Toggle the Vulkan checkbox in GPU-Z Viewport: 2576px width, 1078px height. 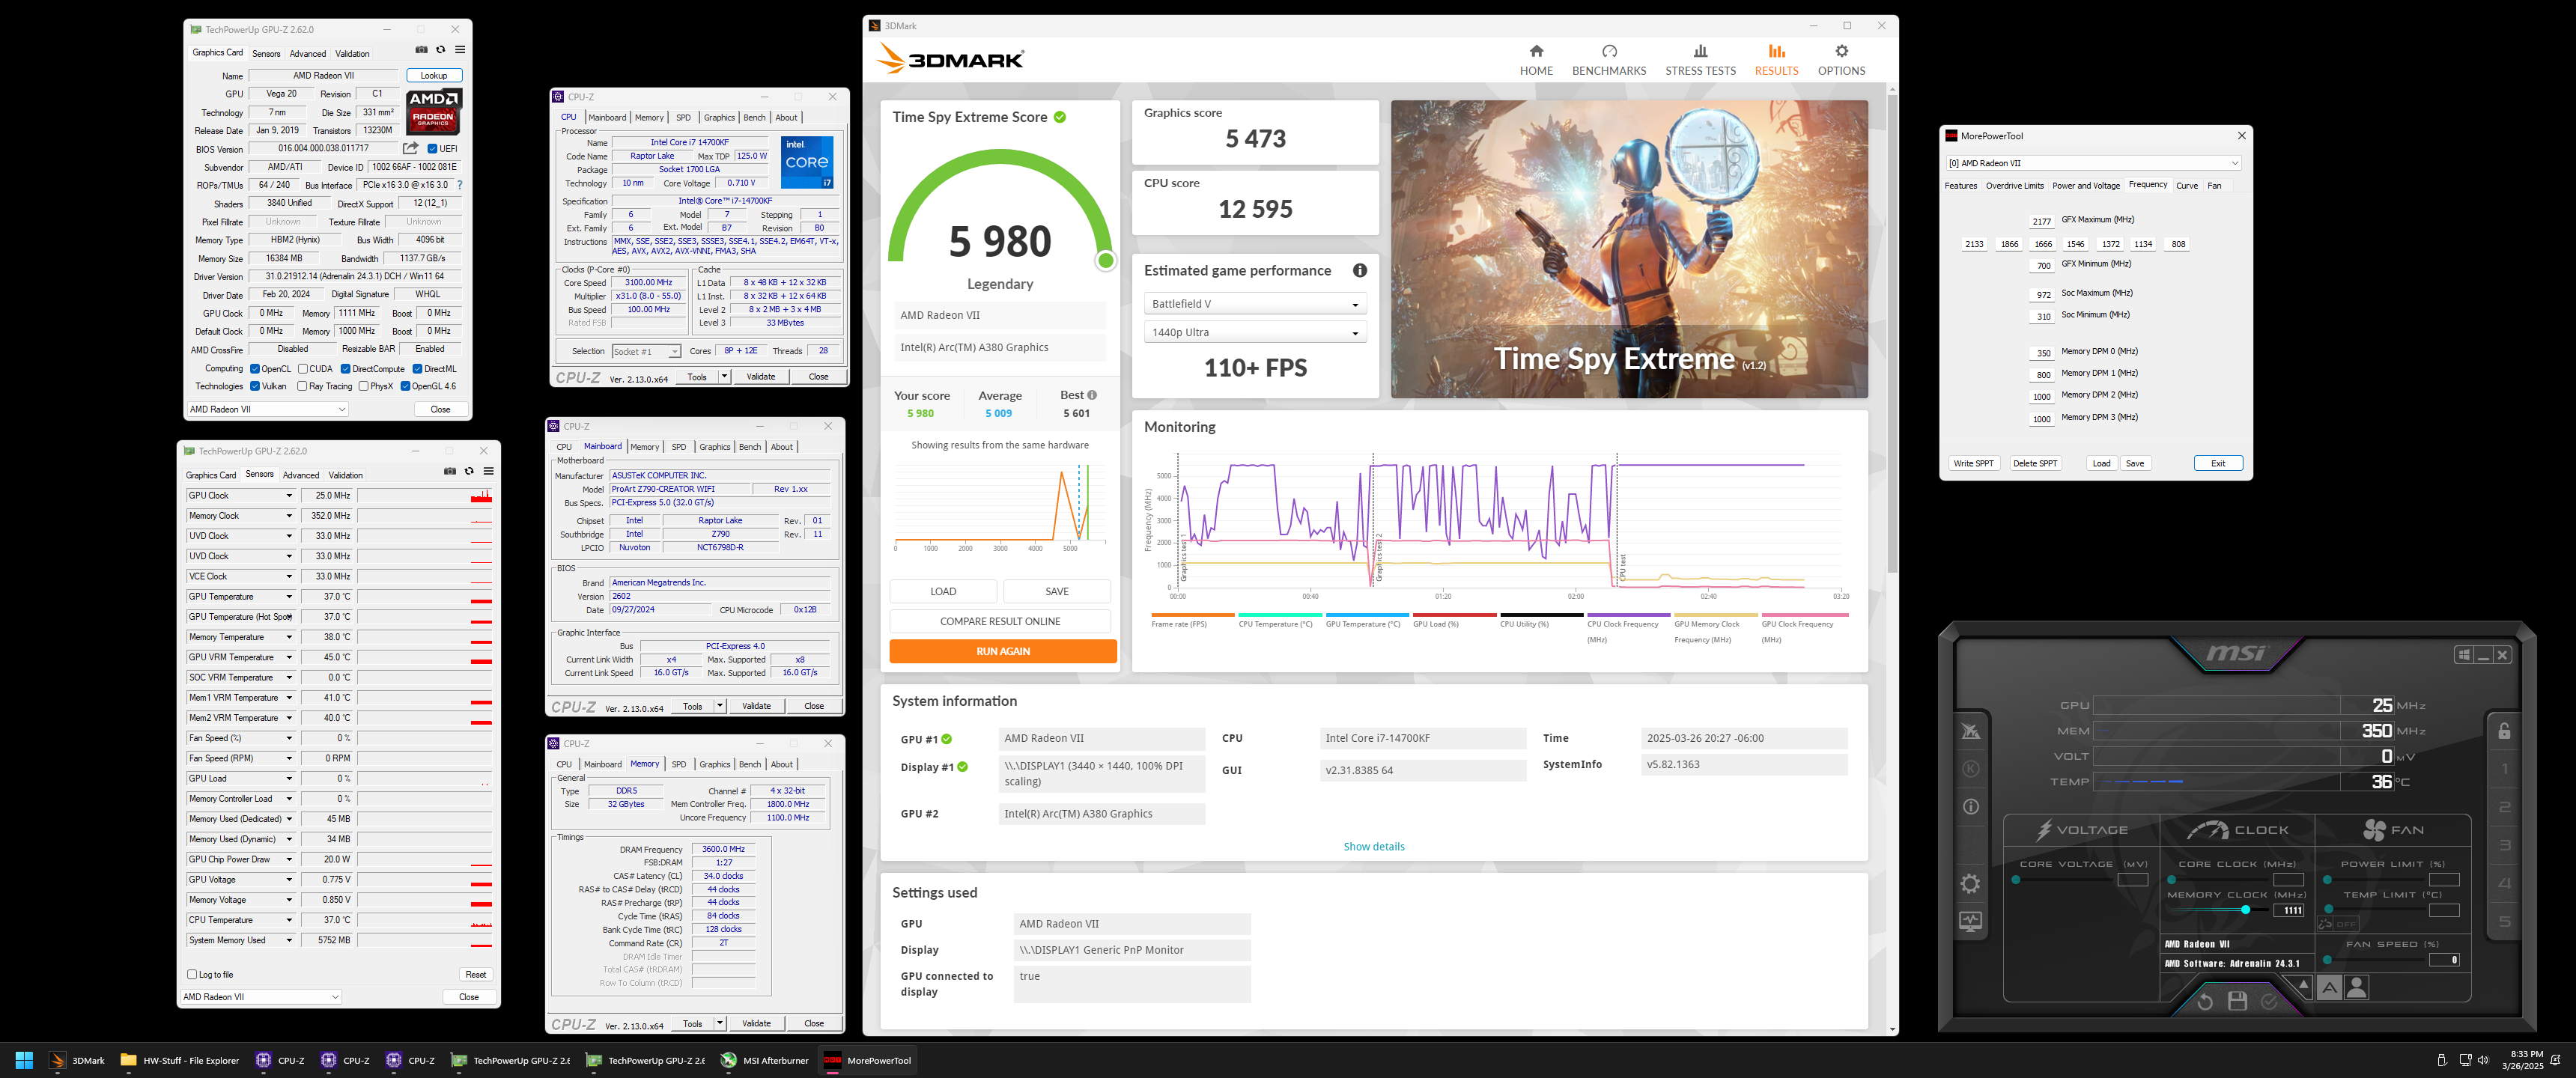[255, 386]
